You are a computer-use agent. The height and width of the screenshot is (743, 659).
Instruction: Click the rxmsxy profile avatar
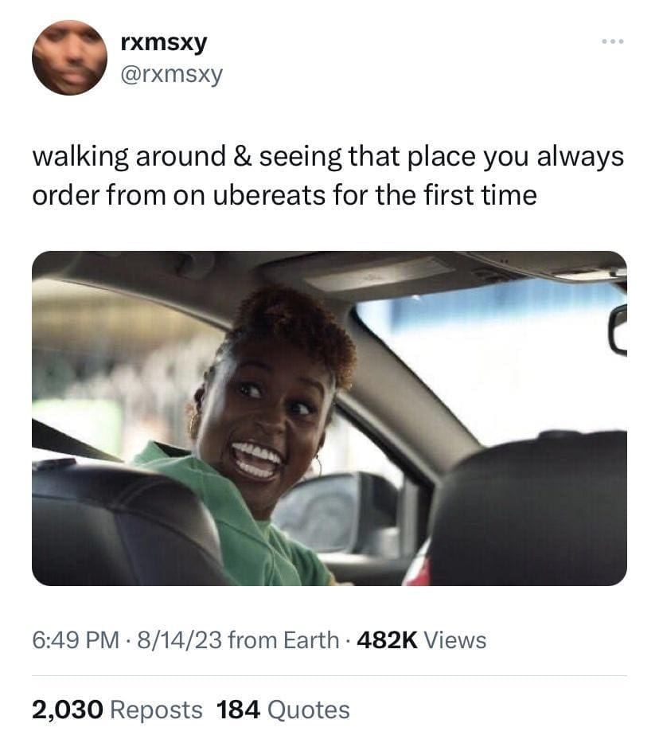69,58
